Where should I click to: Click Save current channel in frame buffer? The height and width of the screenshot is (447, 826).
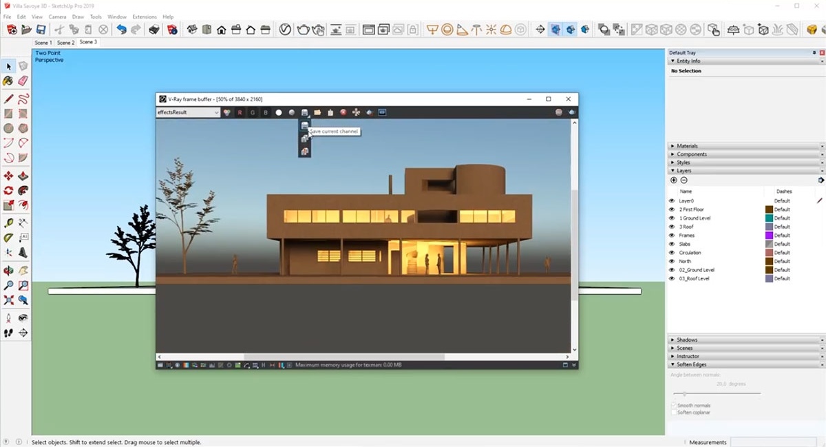304,126
